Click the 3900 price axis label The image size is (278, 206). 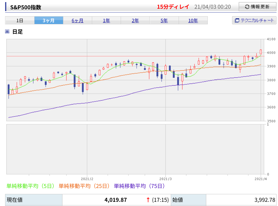click(271, 66)
